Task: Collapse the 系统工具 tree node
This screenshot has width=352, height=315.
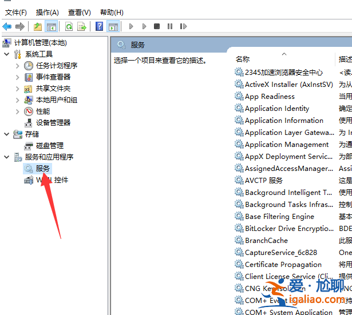Action: coord(7,54)
